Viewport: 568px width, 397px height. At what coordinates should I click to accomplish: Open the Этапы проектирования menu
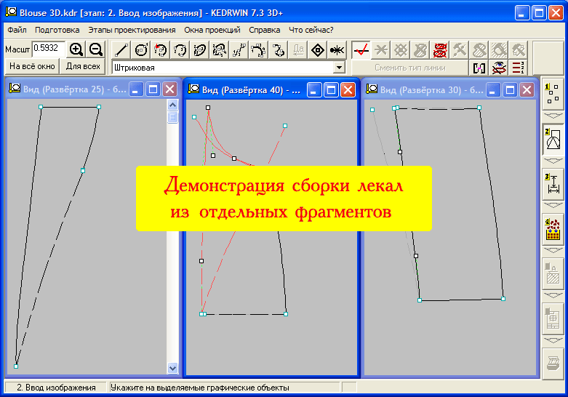point(132,30)
